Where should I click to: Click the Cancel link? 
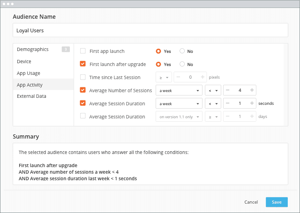(251, 202)
